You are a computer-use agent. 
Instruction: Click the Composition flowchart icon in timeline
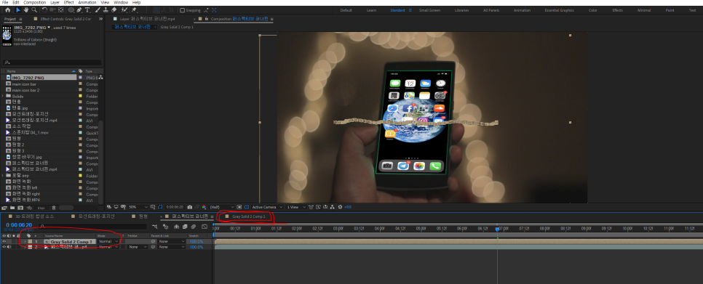(x=155, y=227)
